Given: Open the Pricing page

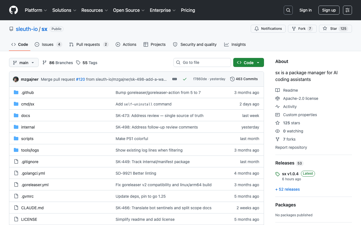Looking at the screenshot, I should tap(188, 10).
